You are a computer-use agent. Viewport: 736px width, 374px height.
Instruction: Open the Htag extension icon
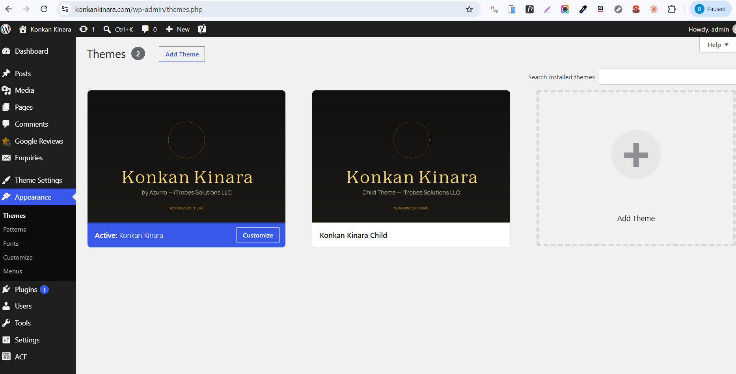494,9
